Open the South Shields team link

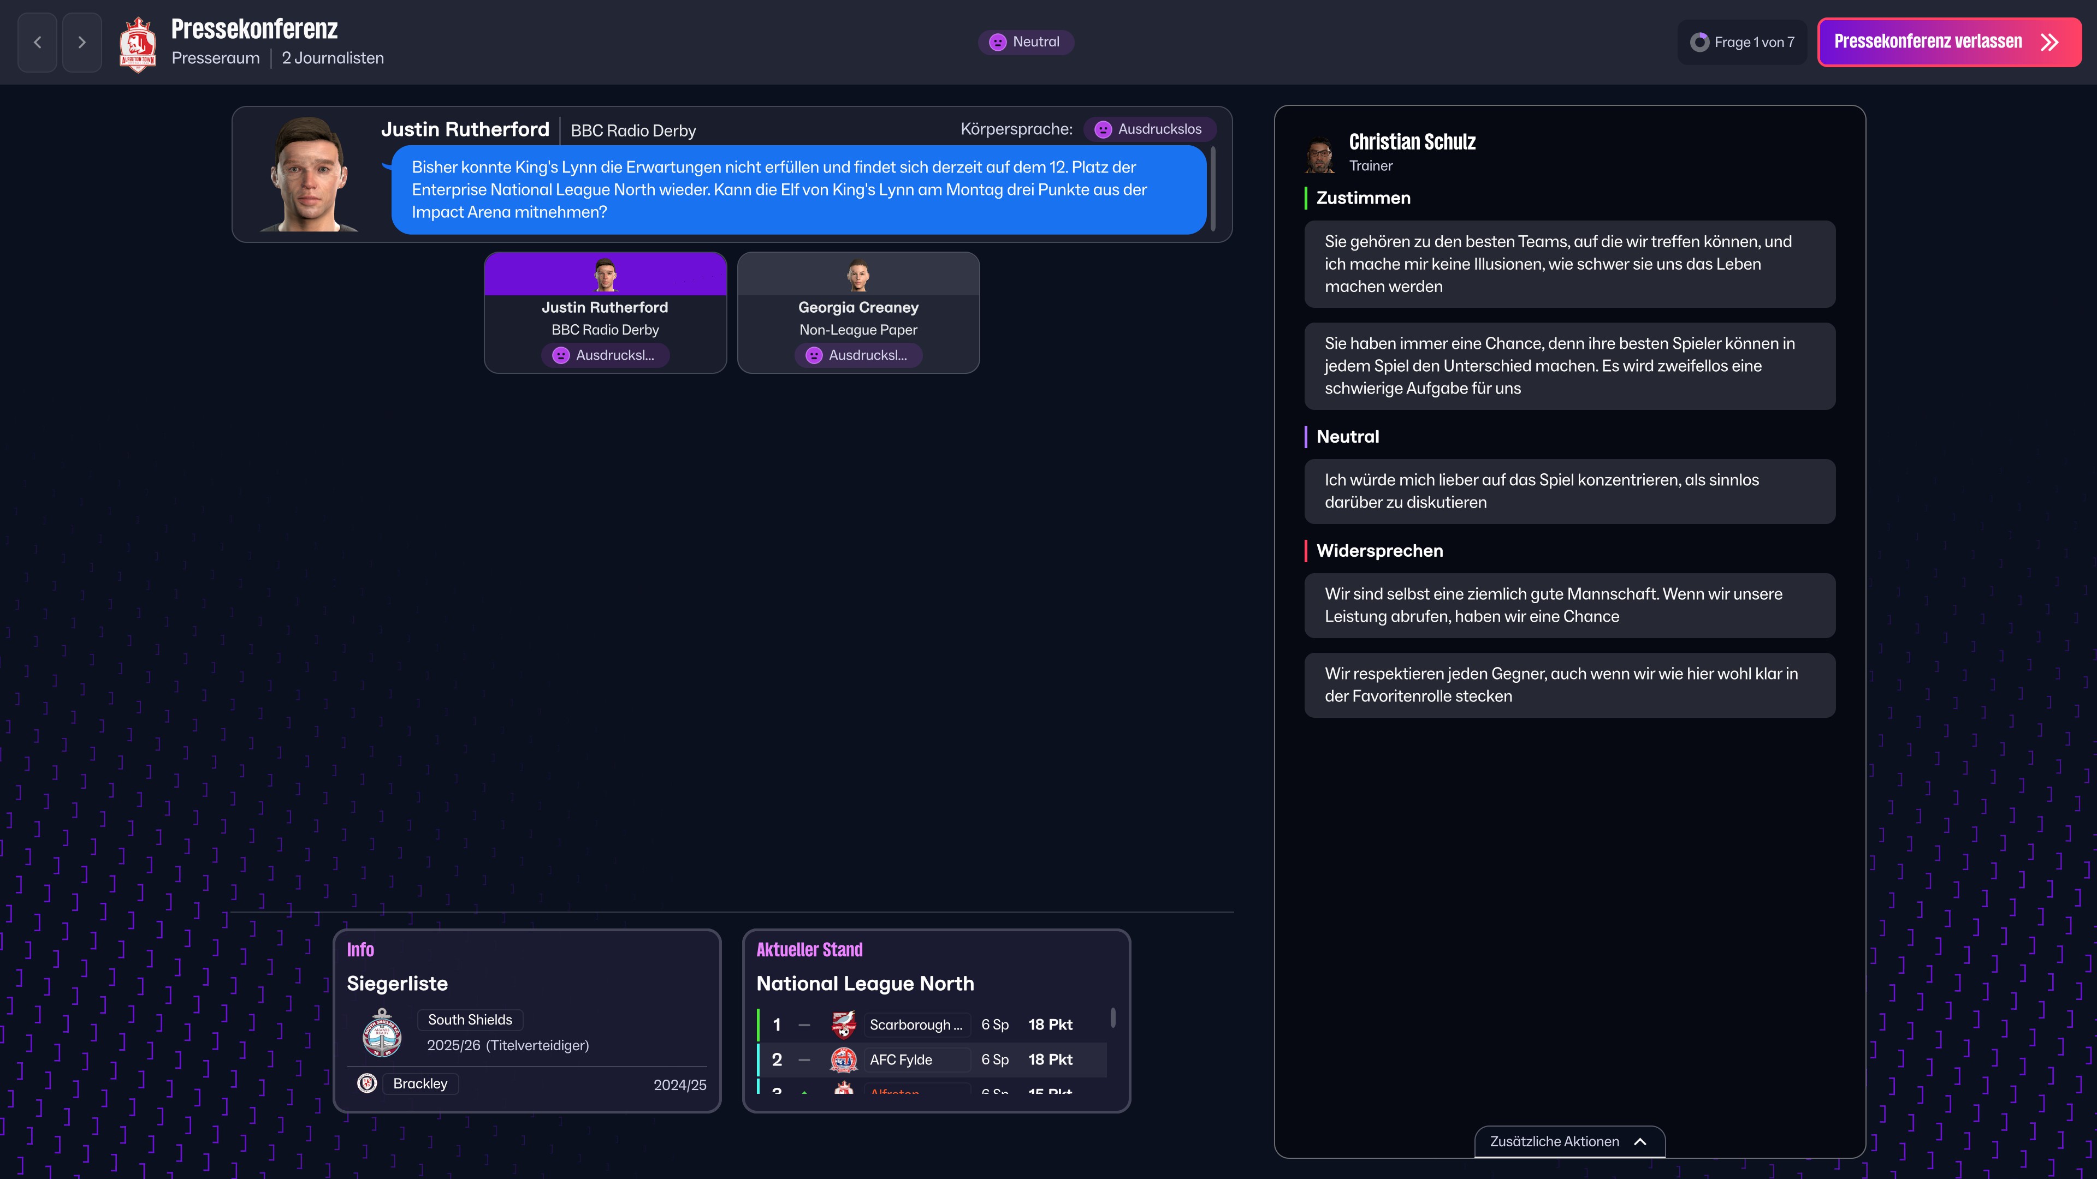tap(470, 1020)
